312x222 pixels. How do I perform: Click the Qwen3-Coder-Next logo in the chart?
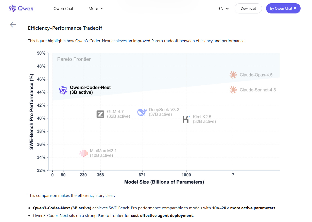click(63, 90)
